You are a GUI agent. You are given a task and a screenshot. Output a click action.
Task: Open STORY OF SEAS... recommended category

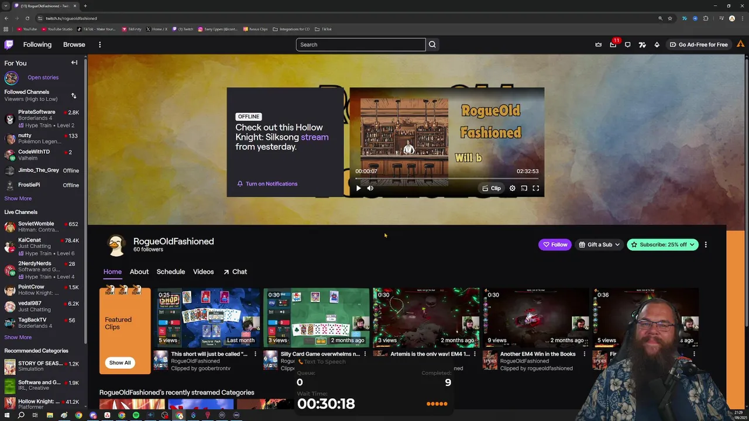[42, 366]
